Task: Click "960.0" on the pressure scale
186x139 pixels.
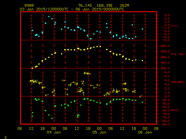Action: pos(165,46)
